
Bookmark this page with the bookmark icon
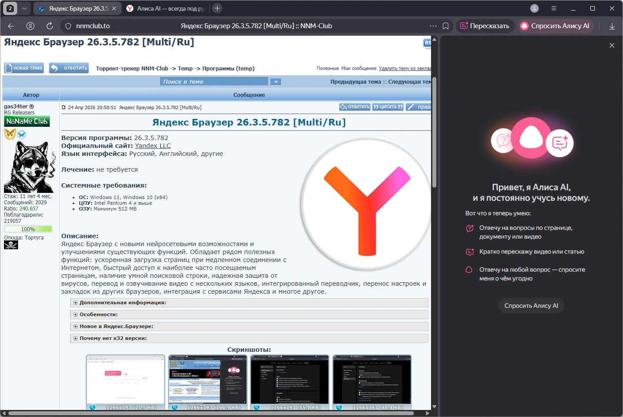click(x=446, y=26)
